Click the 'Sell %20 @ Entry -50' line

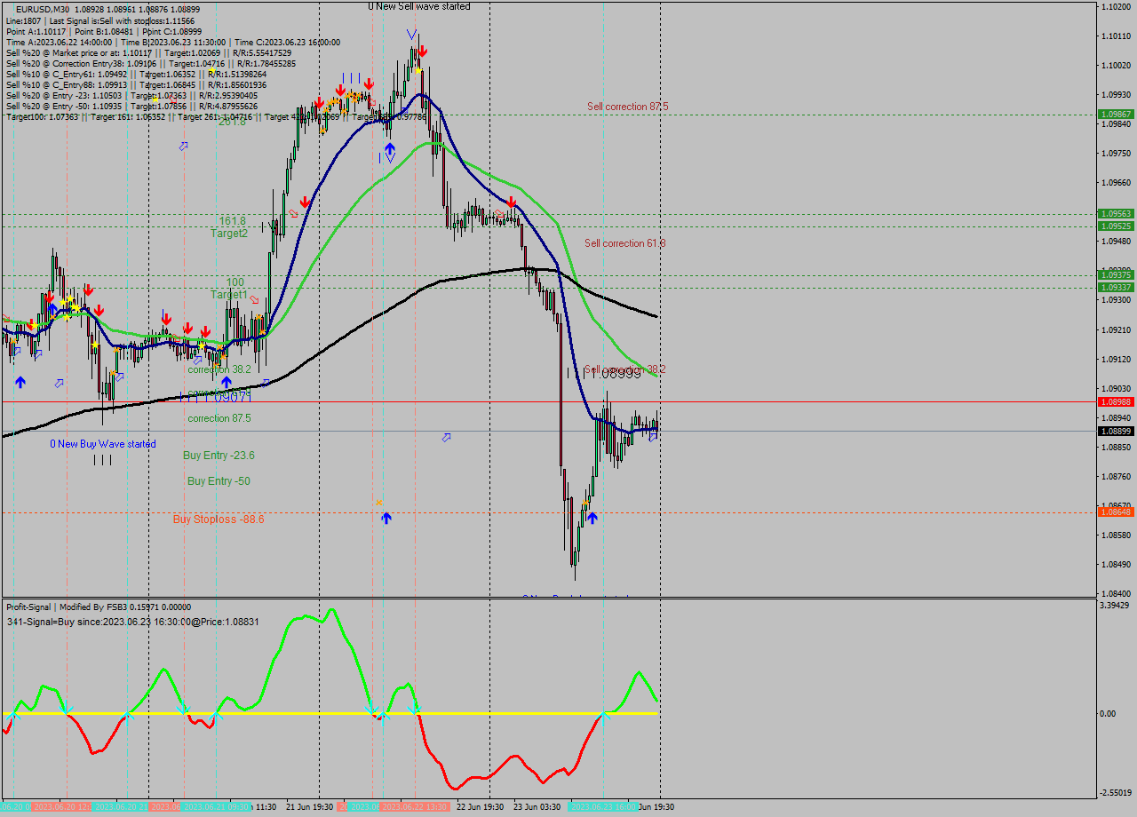131,107
